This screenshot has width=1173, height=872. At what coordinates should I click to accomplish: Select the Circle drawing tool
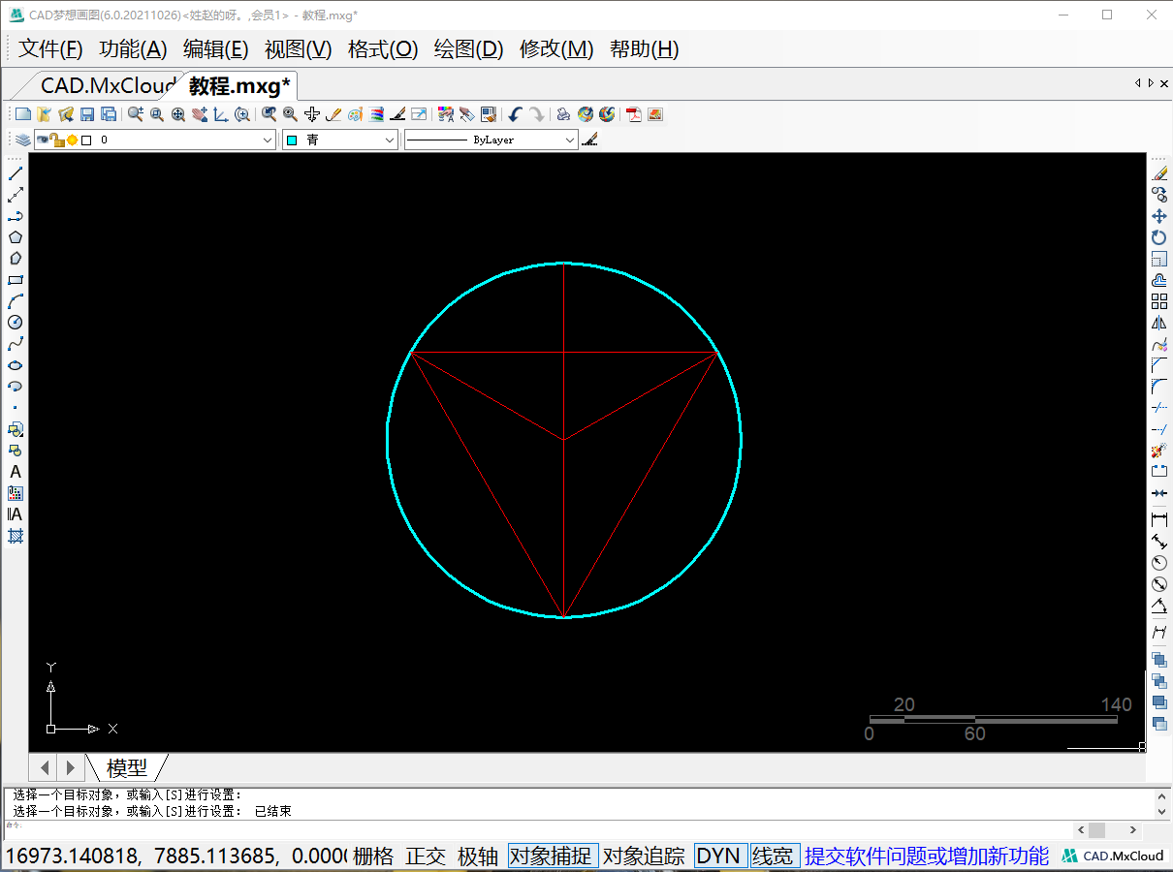click(x=16, y=323)
